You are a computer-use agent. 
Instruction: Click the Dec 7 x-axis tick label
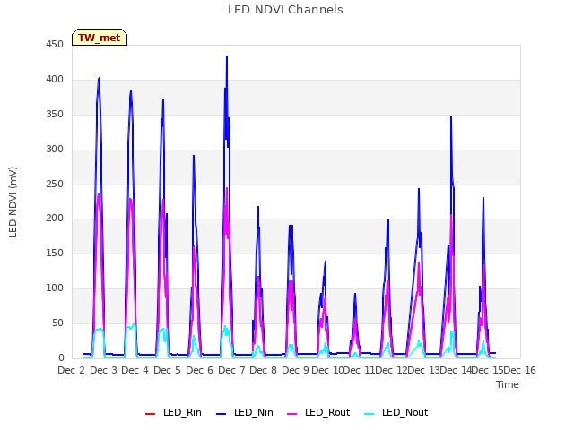(x=231, y=370)
